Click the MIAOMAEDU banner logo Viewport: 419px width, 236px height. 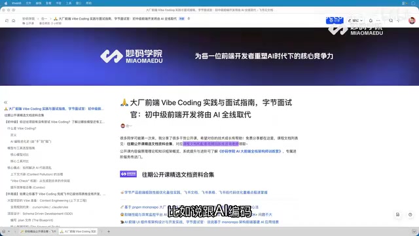pos(131,56)
